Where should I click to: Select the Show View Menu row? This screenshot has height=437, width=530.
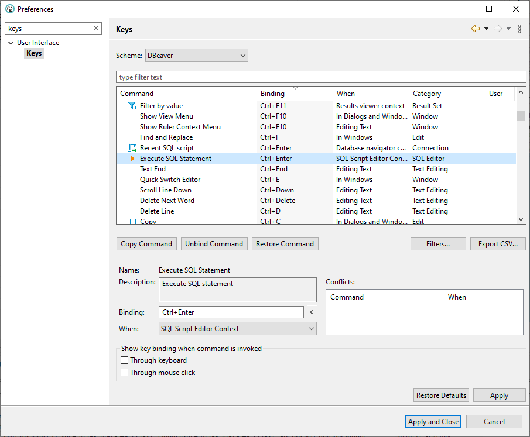tap(316, 116)
